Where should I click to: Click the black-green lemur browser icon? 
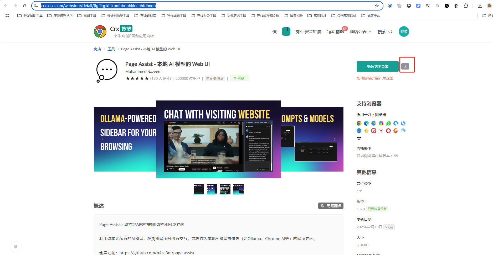click(x=359, y=138)
